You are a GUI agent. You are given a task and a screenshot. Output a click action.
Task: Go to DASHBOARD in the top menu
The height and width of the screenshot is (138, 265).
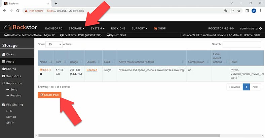(x=54, y=28)
